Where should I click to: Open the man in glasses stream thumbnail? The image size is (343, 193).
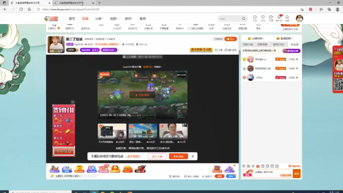(173, 131)
